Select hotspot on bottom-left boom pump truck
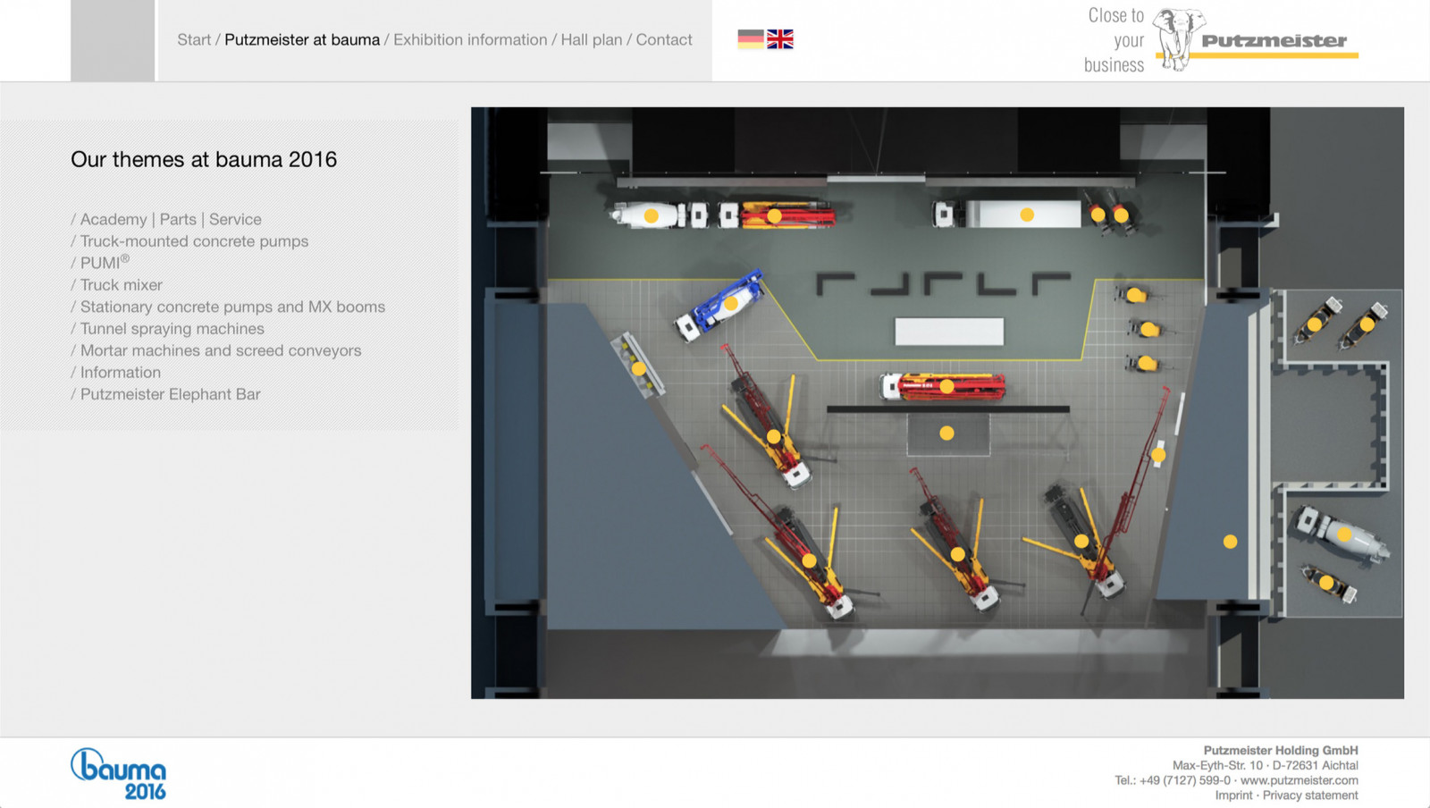The image size is (1430, 808). pos(810,560)
